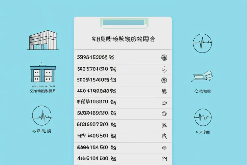Click the lower-right pulse wave circle icon
This screenshot has height=165, width=247.
point(203,117)
